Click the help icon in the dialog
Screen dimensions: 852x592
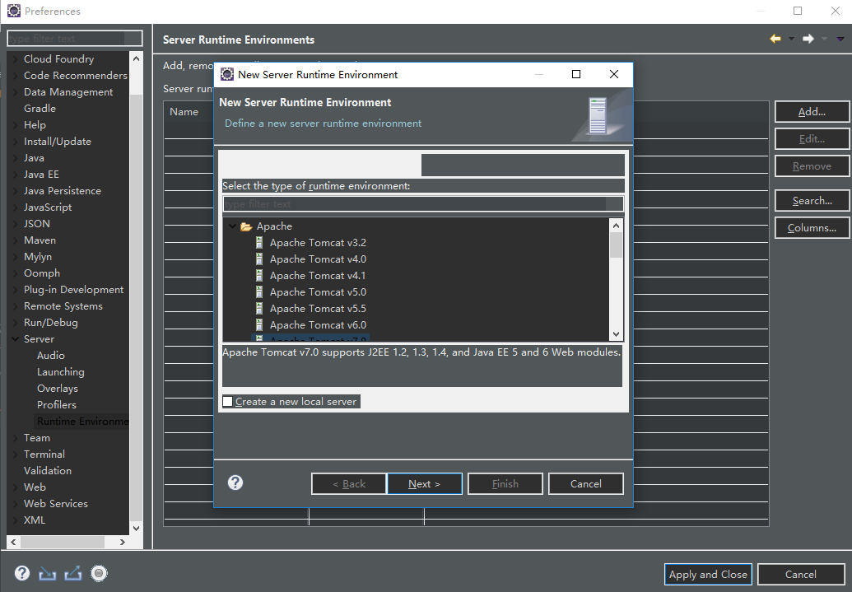pos(235,482)
